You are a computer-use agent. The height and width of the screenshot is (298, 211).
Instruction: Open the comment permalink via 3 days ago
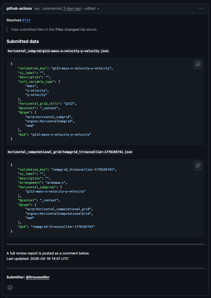pos(72,8)
